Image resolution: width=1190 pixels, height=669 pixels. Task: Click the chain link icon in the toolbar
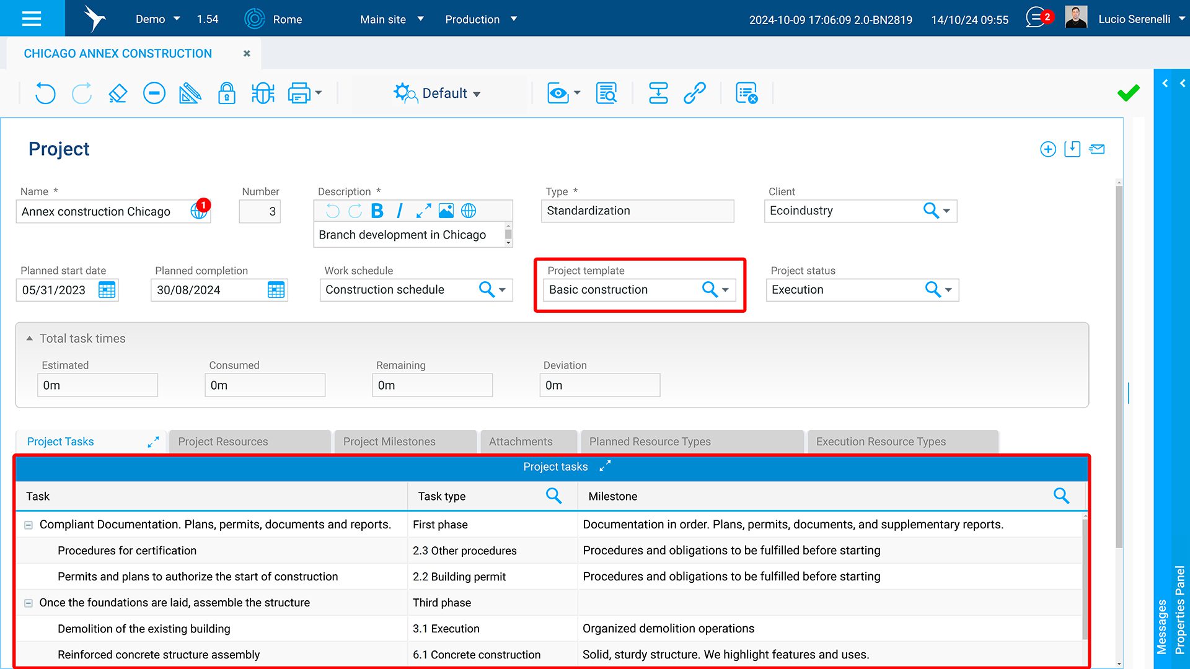[695, 94]
